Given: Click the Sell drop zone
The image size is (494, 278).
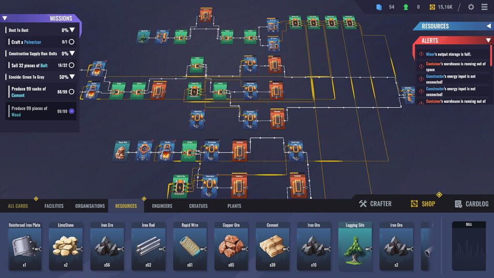Looking at the screenshot, I should 468,246.
